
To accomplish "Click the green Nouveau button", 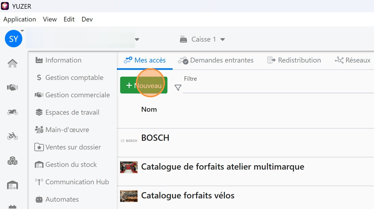I will coord(144,85).
